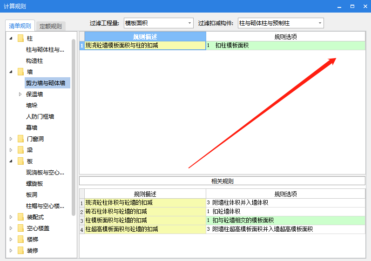This screenshot has width=371, height=261.
Task: Click related rule 柱模板面积与砼墙的扣减
Action: tap(145, 221)
